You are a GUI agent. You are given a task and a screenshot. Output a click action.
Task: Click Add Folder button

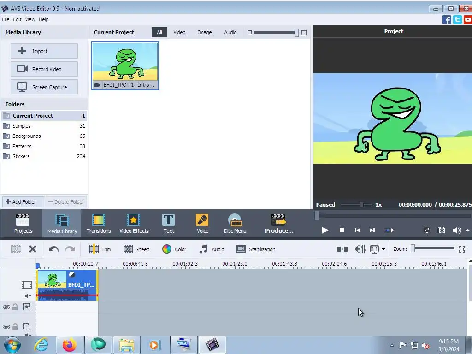(x=23, y=202)
